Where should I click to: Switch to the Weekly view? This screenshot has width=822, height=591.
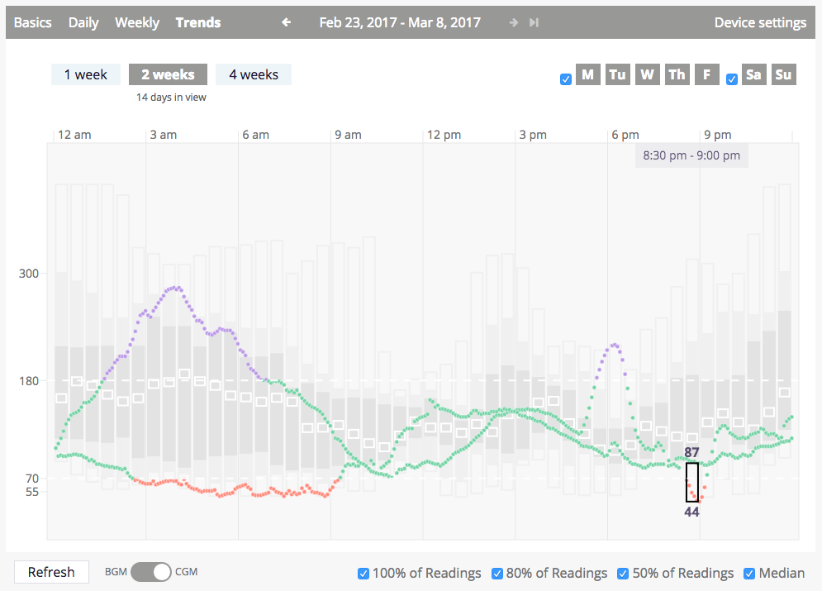point(137,22)
